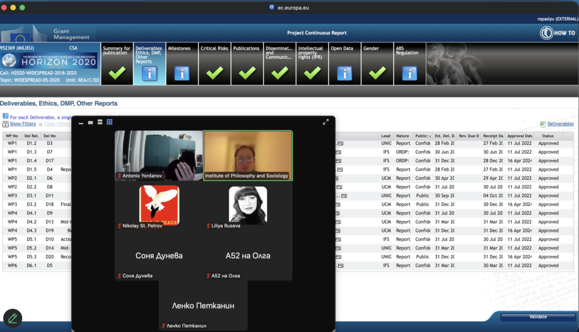Click the Validate button

click(x=538, y=317)
